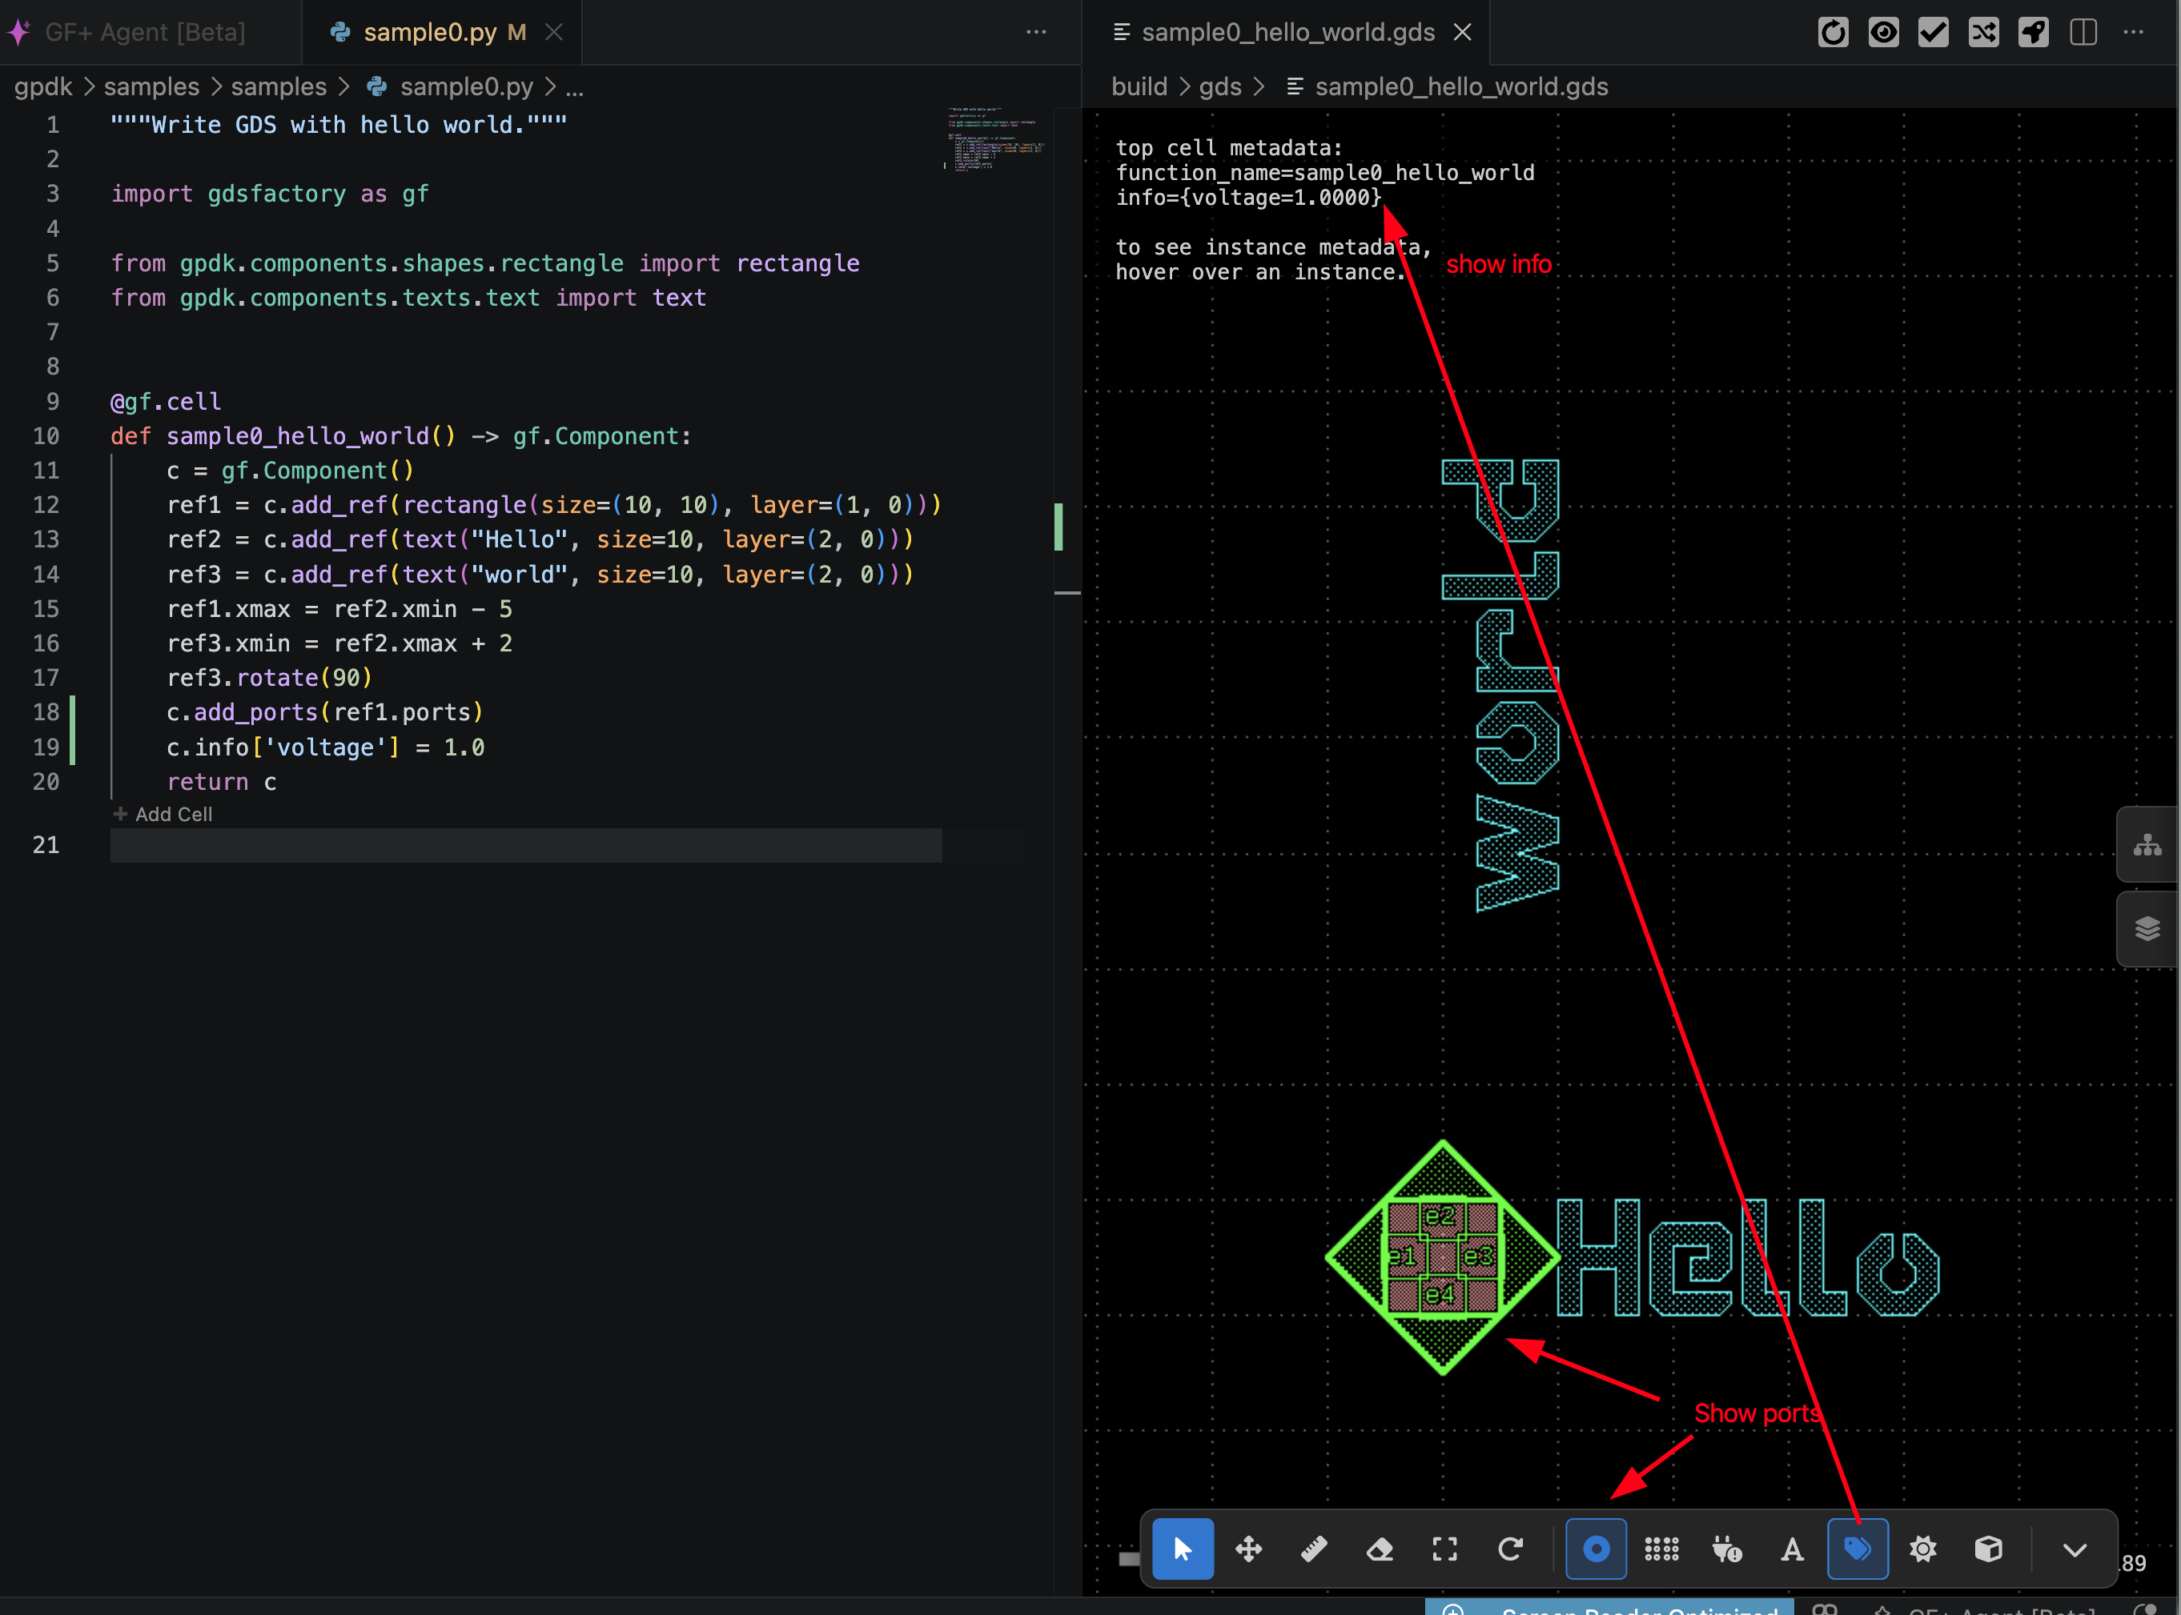The image size is (2181, 1615).
Task: Click line number 12 in the gutter
Action: [46, 506]
